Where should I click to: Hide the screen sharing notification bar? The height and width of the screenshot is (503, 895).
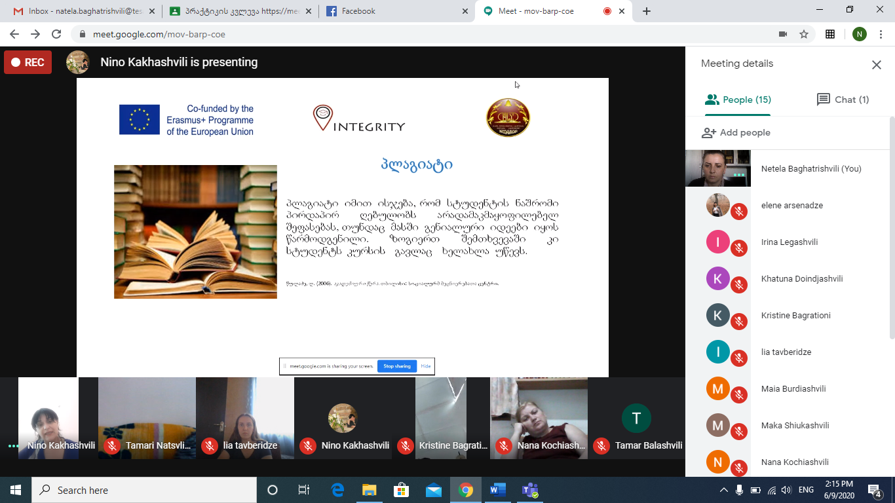425,366
